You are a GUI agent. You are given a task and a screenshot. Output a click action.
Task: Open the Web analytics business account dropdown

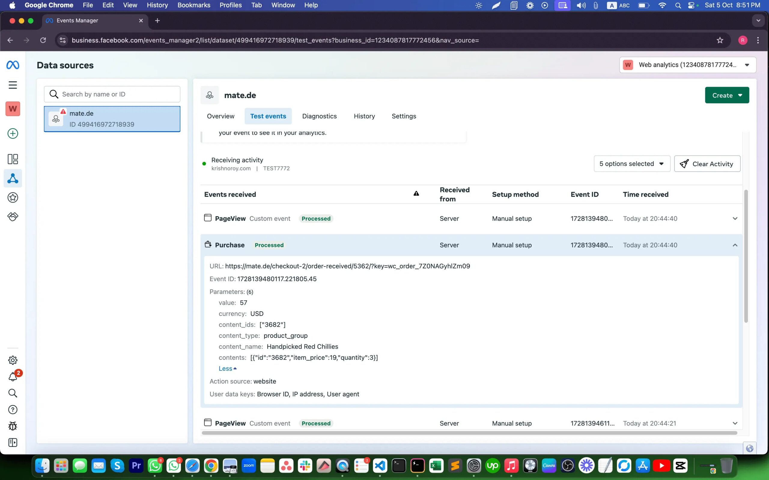(687, 65)
